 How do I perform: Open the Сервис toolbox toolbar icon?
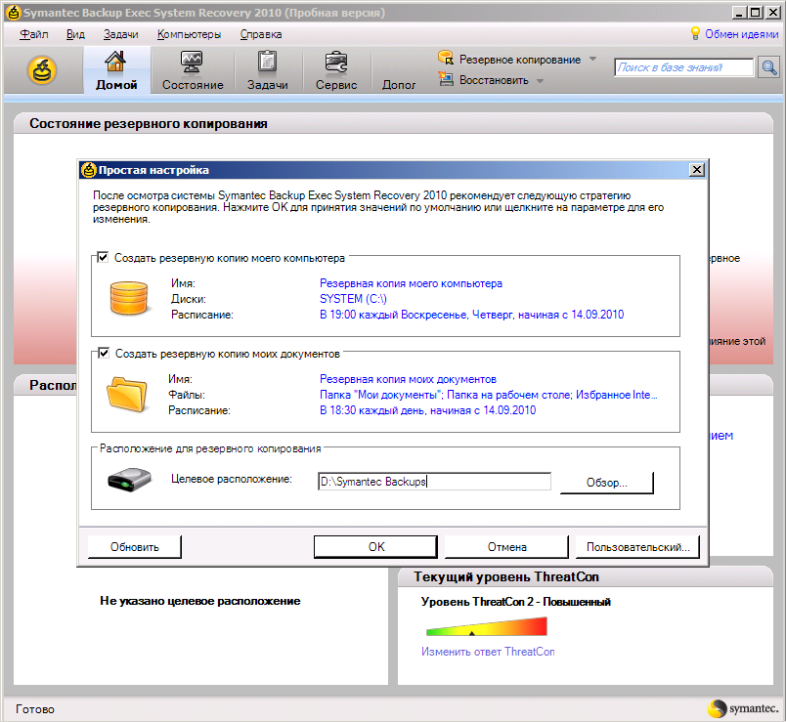tap(336, 63)
